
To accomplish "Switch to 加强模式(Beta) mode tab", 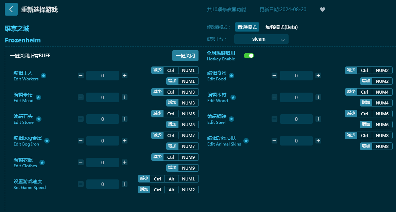I will pyautogui.click(x=281, y=27).
